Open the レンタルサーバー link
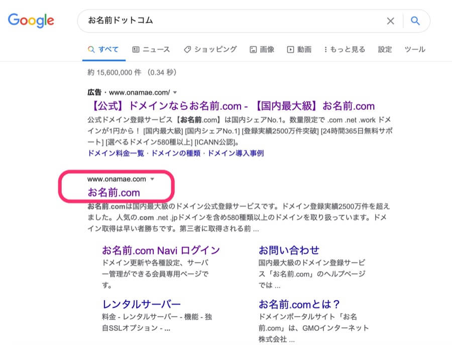 [141, 304]
